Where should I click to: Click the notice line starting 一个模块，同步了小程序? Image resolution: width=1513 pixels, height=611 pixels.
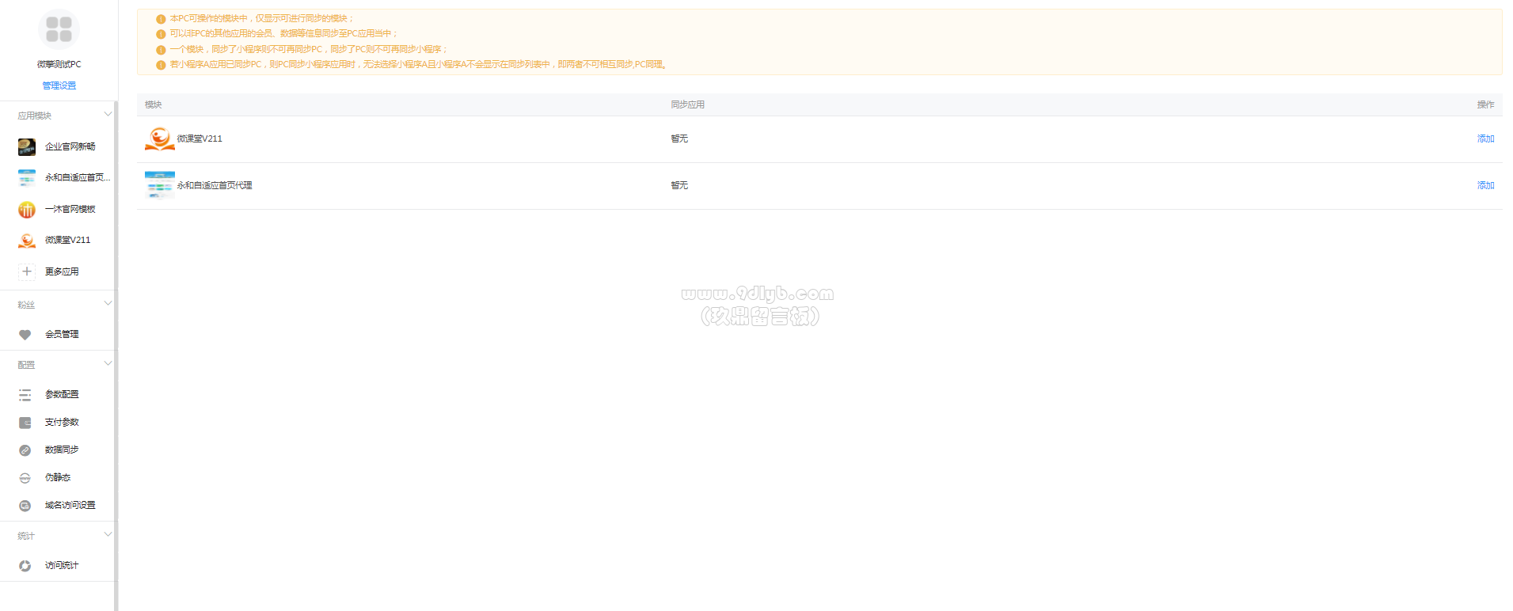tap(309, 49)
